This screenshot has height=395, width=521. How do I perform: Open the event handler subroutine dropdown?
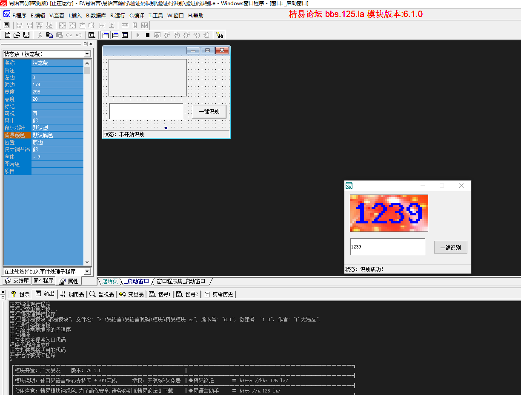coord(87,271)
